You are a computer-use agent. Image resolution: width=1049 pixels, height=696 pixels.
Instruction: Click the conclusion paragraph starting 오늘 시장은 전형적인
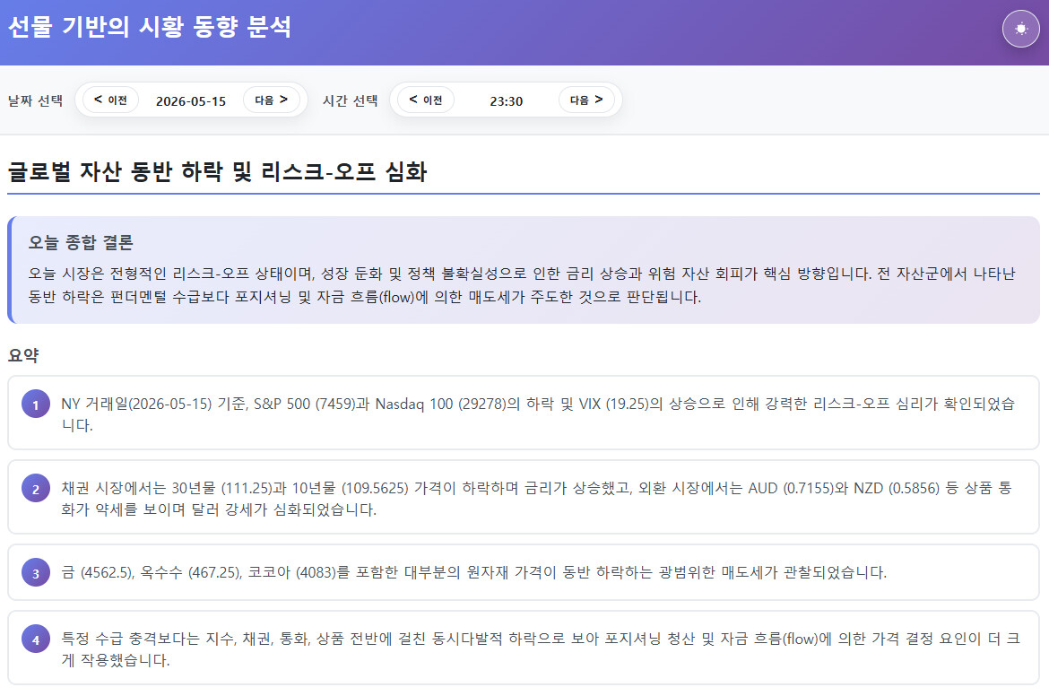522,285
